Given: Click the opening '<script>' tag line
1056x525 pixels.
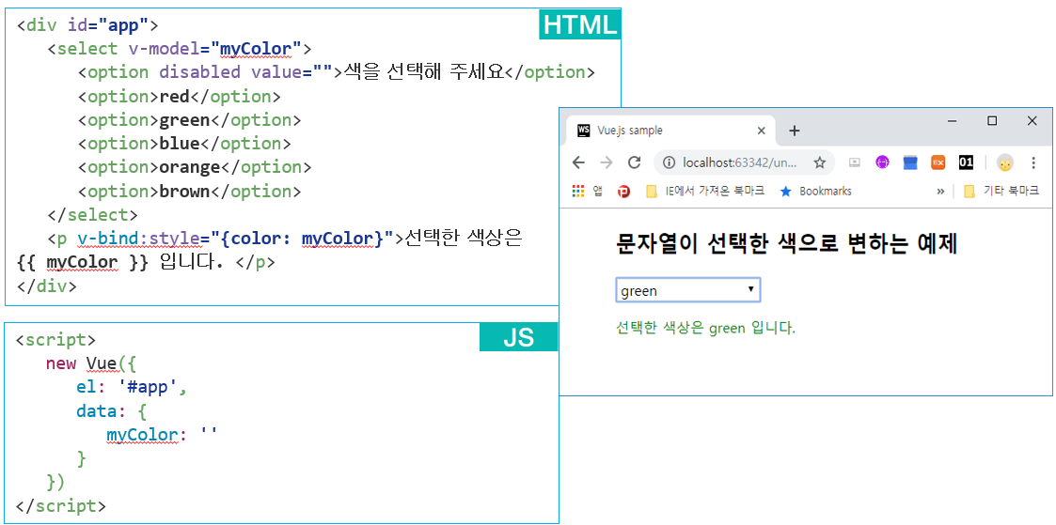Looking at the screenshot, I should click(55, 339).
